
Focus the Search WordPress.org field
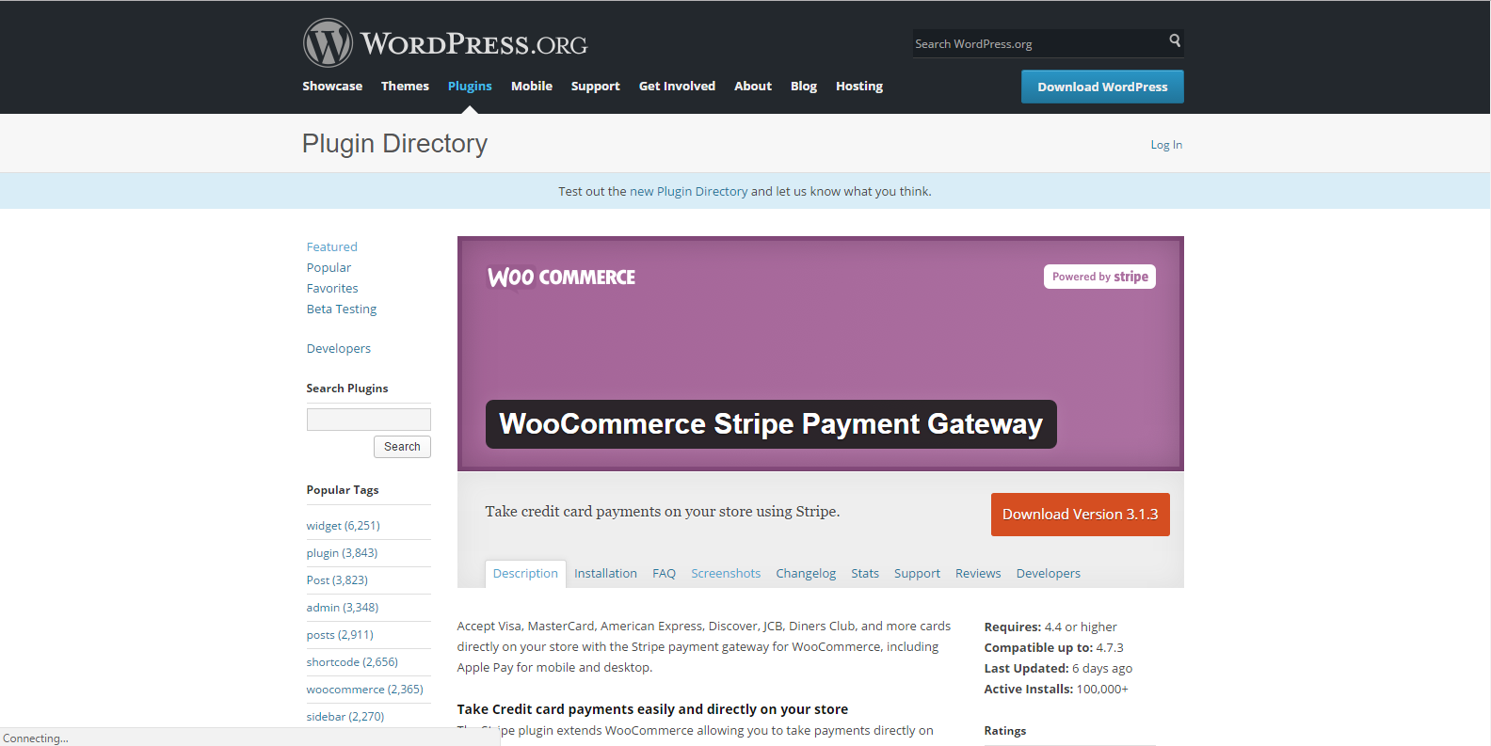[1038, 43]
